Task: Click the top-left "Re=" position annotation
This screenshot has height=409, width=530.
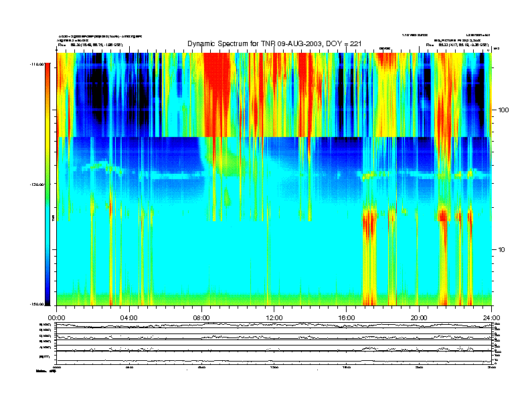Action: point(90,45)
